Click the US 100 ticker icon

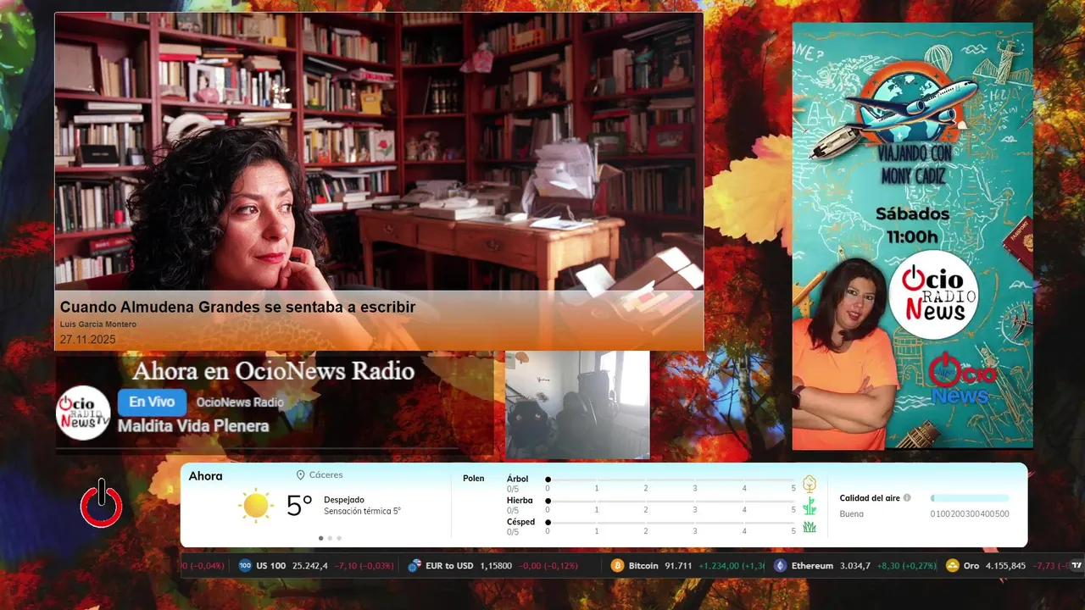pos(245,565)
